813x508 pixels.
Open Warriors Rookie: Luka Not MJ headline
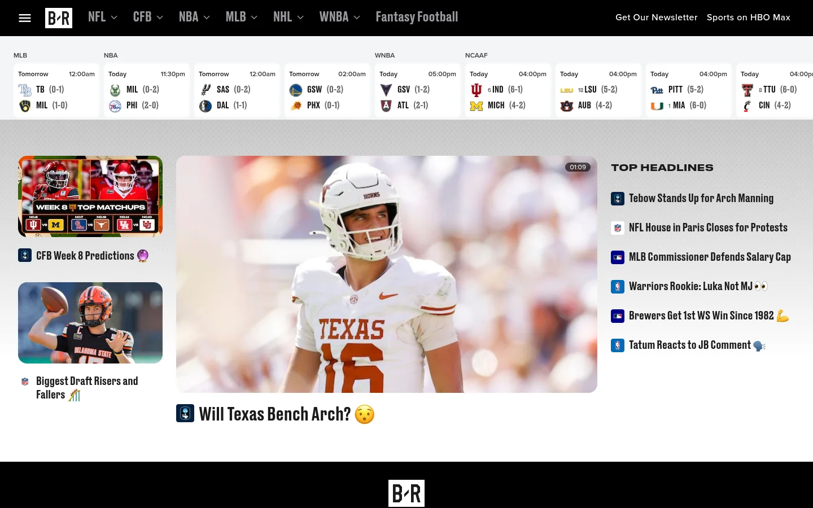click(x=698, y=287)
